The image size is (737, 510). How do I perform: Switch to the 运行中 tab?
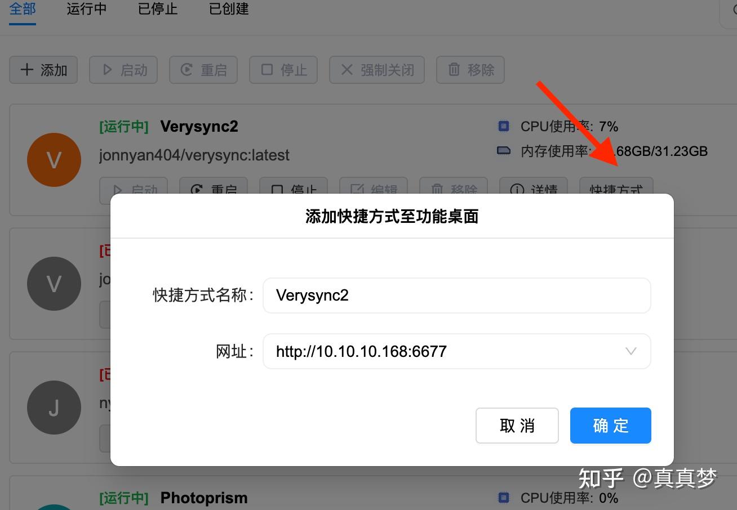click(86, 9)
